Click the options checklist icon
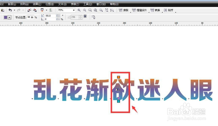Screen dimensions: 218x126 click(x=51, y=10)
